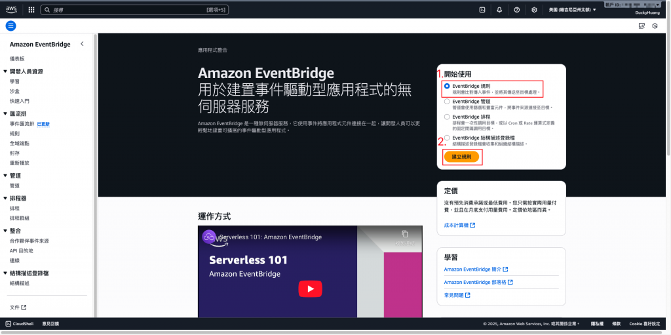
Task: Open the 成本計算機 link
Action: pyautogui.click(x=459, y=226)
